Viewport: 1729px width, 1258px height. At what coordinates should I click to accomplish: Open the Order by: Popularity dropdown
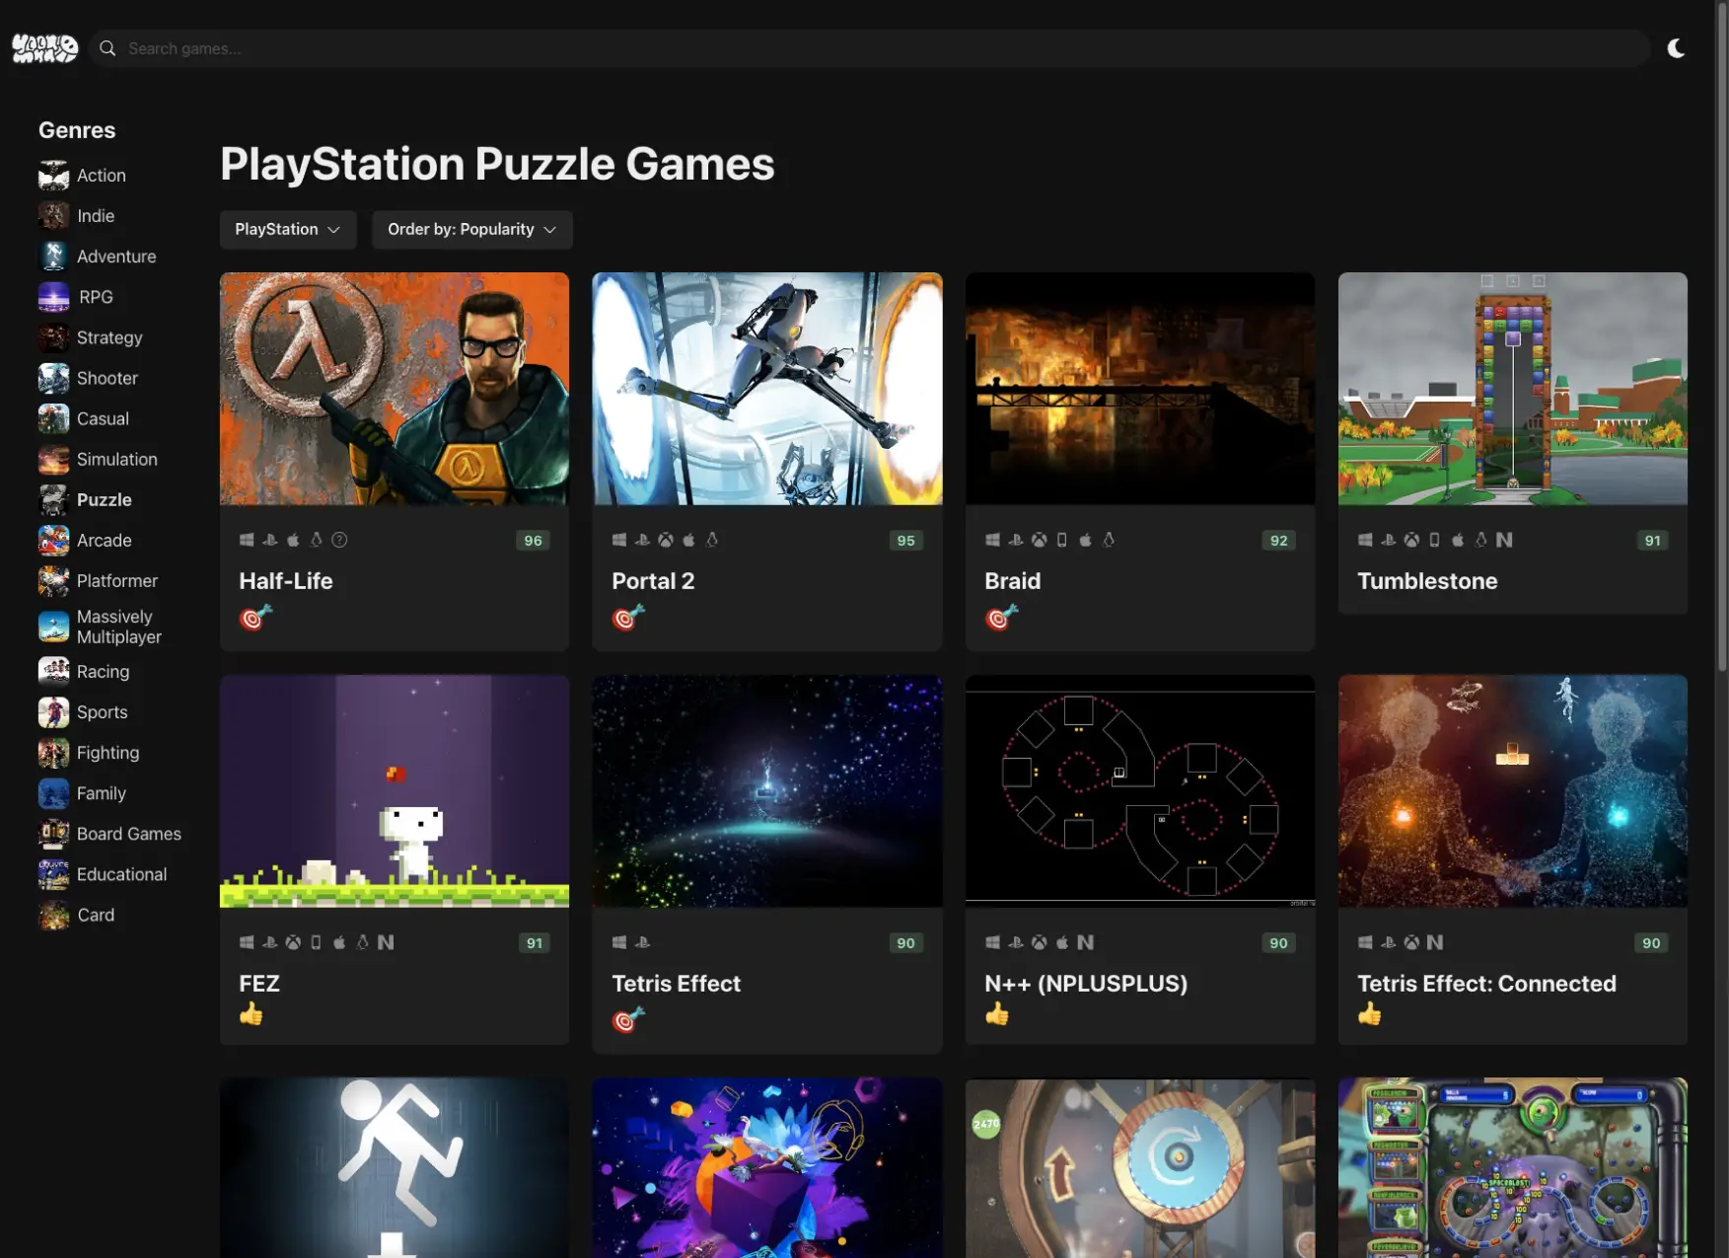pos(471,229)
